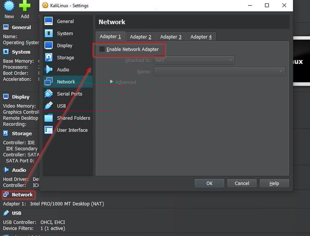Enable the Network Adapter checkbox
Image resolution: width=310 pixels, height=236 pixels.
pyautogui.click(x=102, y=49)
